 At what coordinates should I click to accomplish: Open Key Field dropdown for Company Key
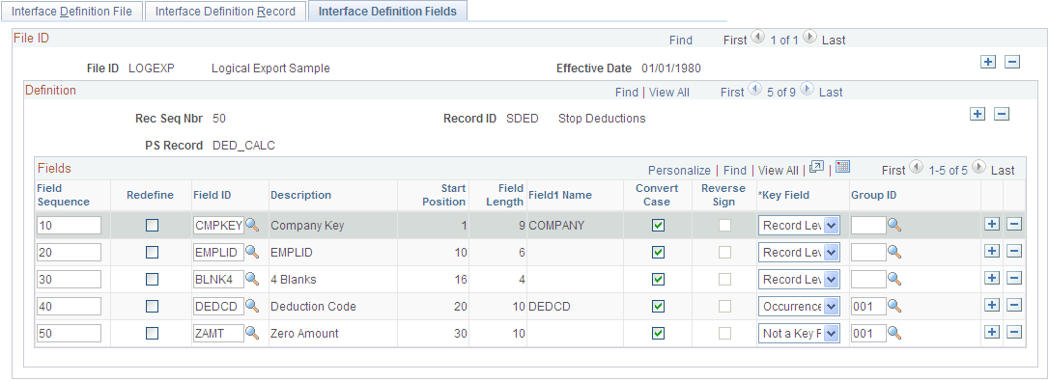799,226
